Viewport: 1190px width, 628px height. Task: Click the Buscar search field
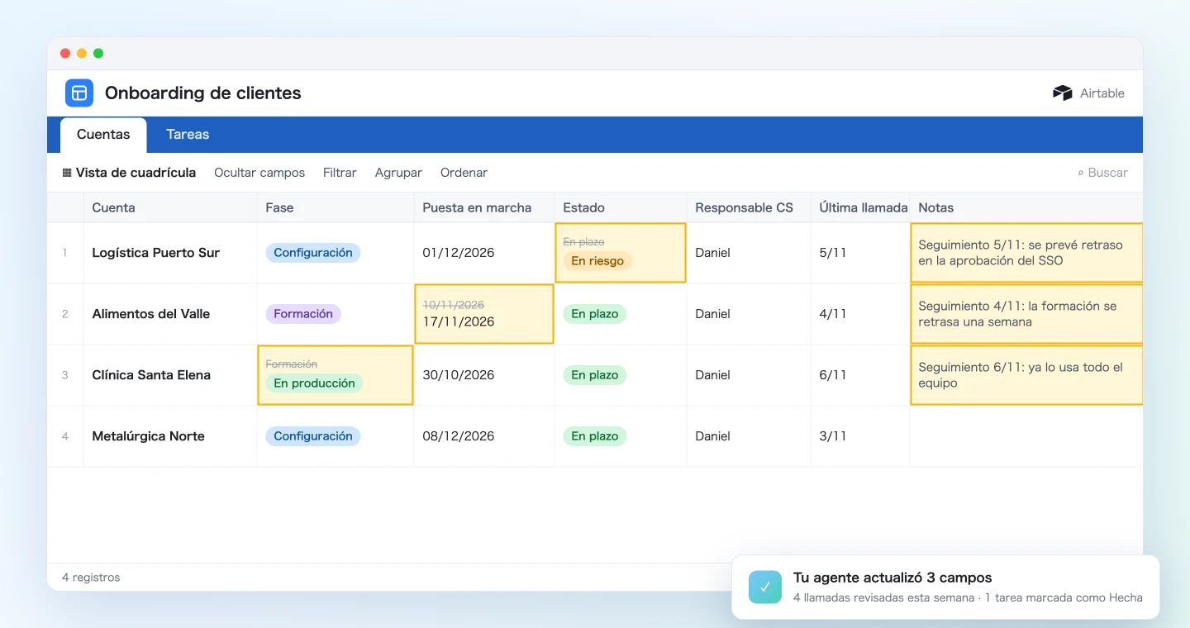(x=1102, y=173)
